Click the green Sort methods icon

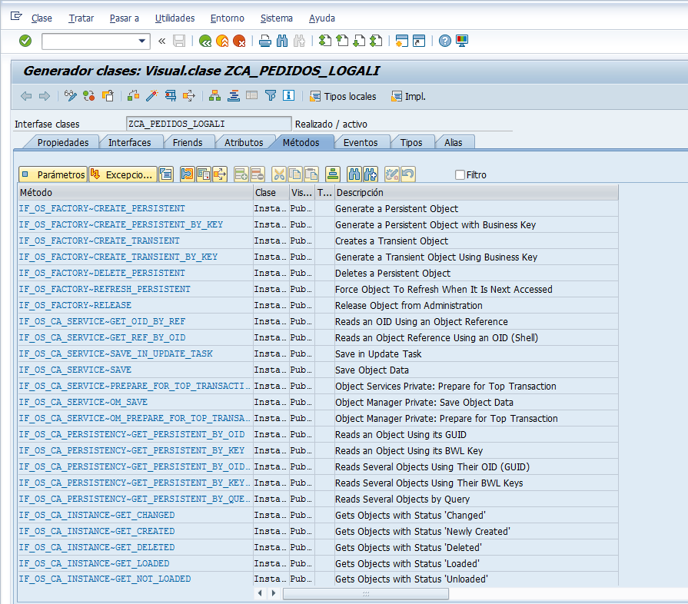[x=333, y=174]
